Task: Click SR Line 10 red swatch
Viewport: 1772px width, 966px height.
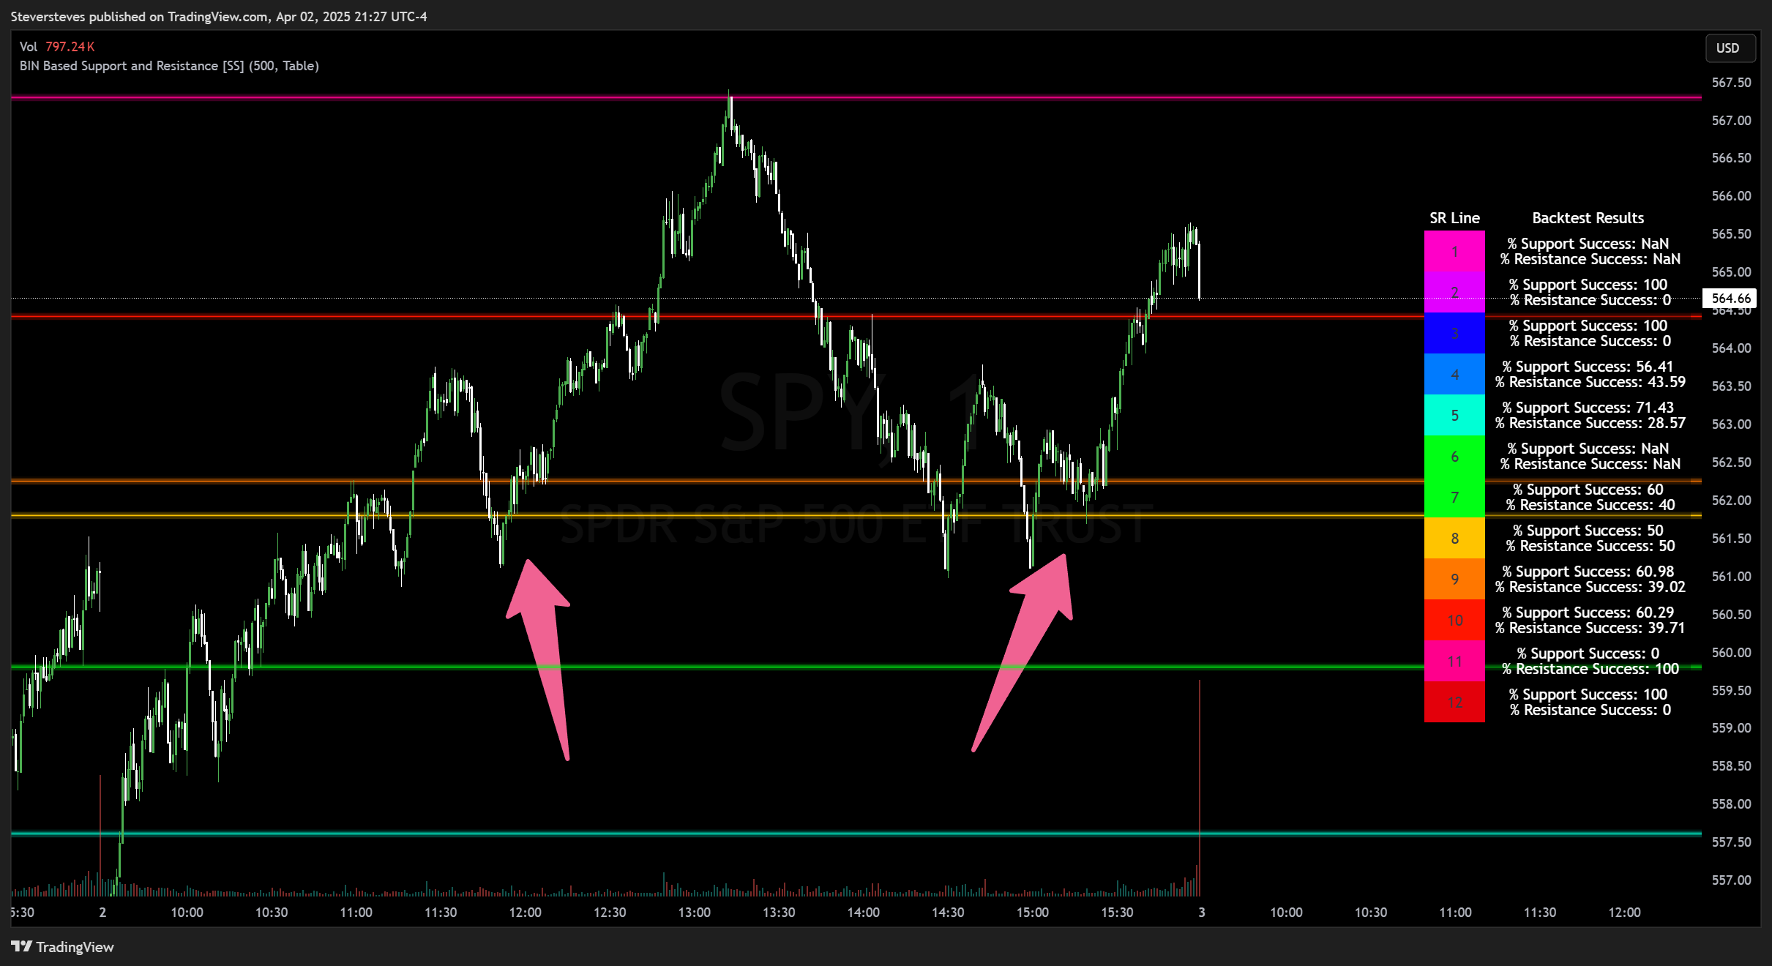Action: point(1454,620)
